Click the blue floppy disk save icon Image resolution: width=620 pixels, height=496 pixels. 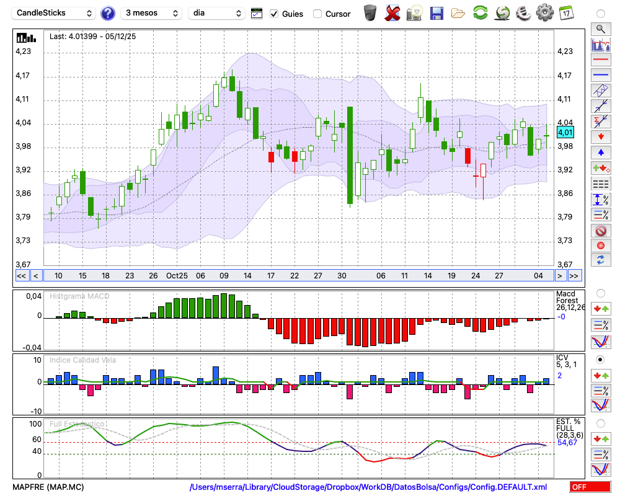point(436,13)
